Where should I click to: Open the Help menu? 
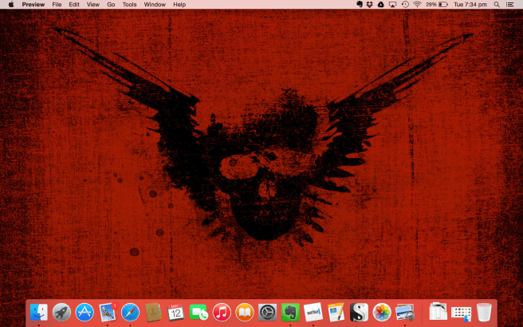click(x=179, y=4)
